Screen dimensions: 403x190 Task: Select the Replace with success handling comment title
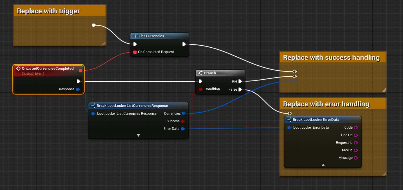point(331,58)
